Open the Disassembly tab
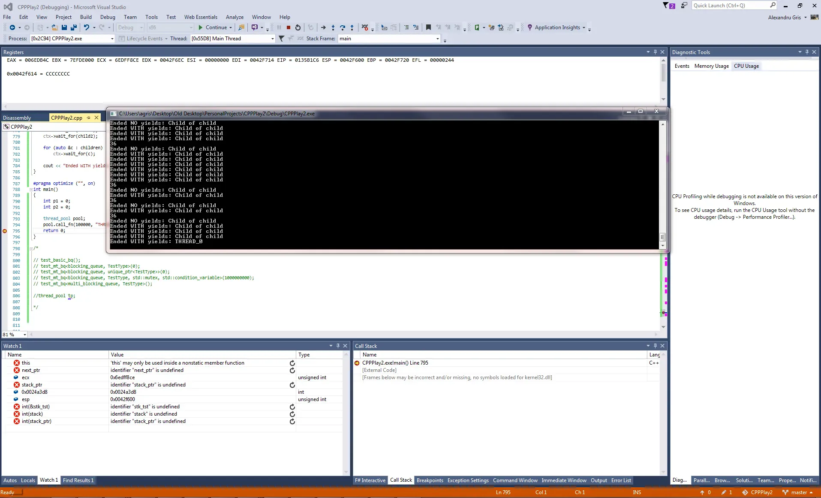Viewport: 821px width, 498px height. (17, 118)
